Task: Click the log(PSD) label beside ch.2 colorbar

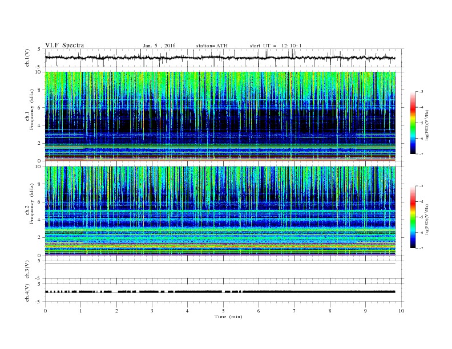Action: pyautogui.click(x=427, y=219)
